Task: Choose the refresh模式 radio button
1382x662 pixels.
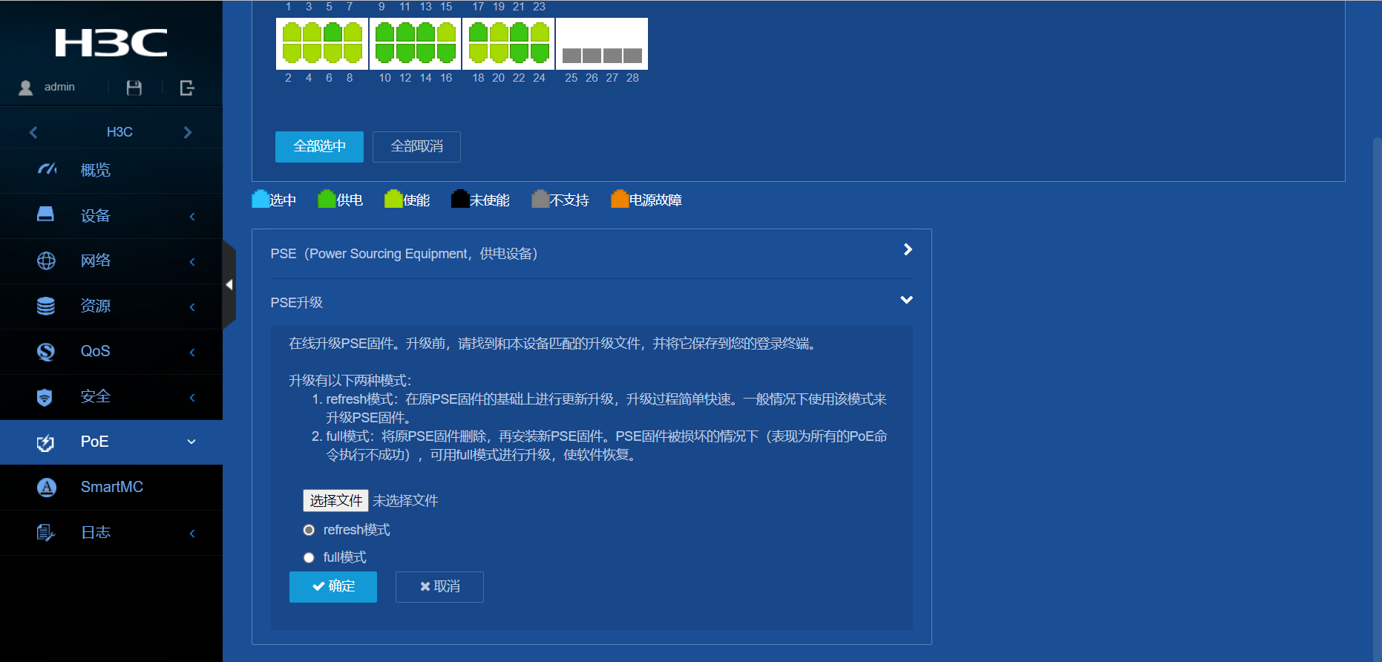Action: (x=309, y=530)
